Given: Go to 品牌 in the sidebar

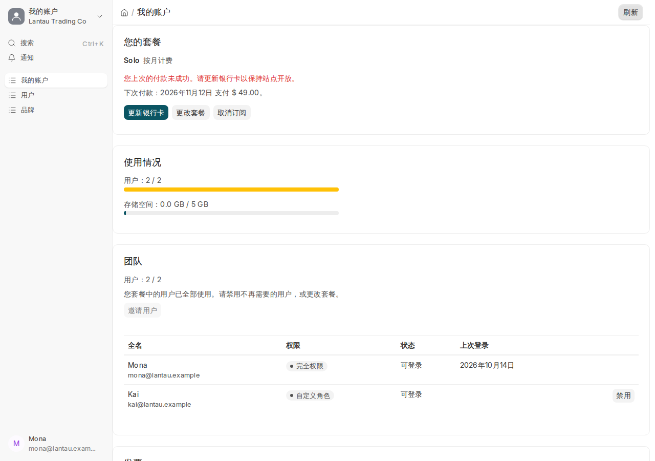Looking at the screenshot, I should [x=56, y=110].
